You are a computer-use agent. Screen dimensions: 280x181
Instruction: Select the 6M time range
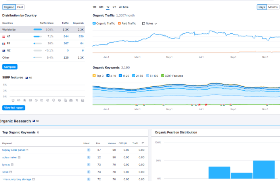point(101,7)
